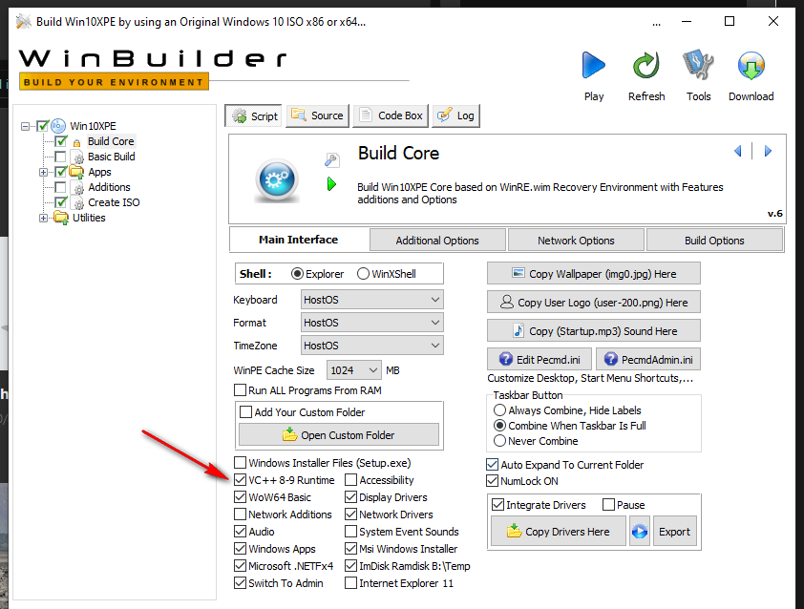Open the Source tab
Viewport: 804px width, 609px height.
pos(318,115)
